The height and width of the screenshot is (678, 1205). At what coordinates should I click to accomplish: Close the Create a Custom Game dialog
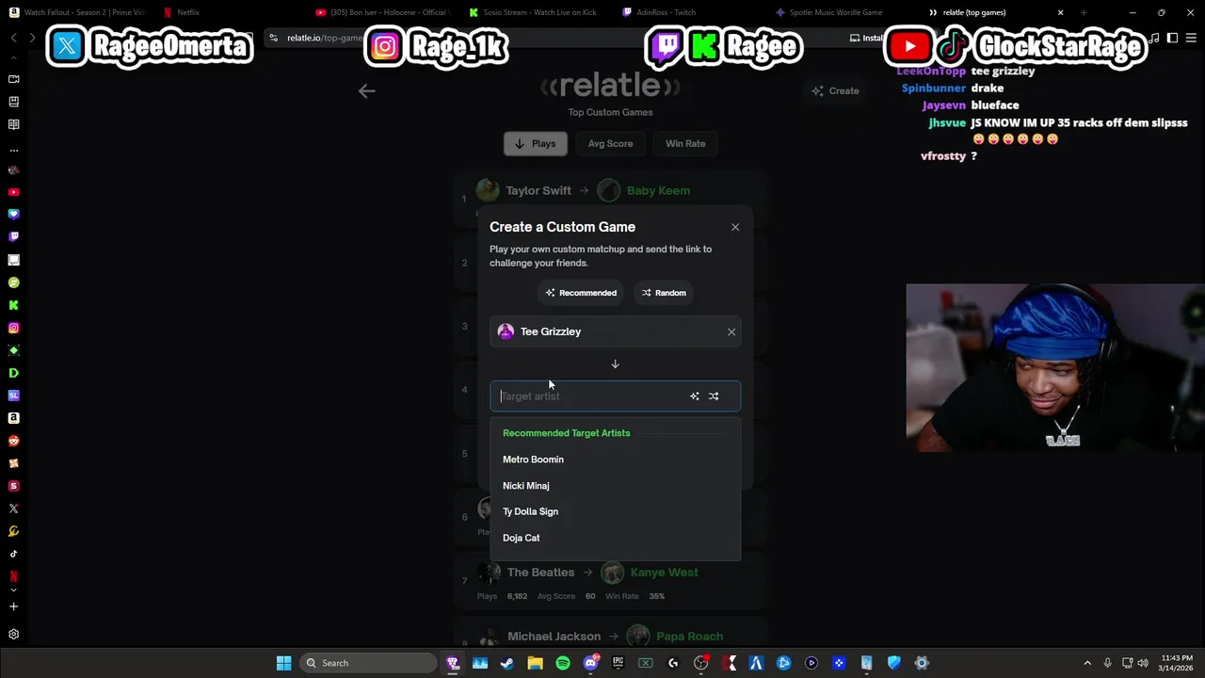(735, 227)
